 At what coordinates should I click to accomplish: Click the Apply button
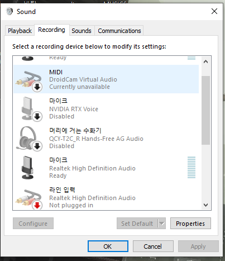198,246
